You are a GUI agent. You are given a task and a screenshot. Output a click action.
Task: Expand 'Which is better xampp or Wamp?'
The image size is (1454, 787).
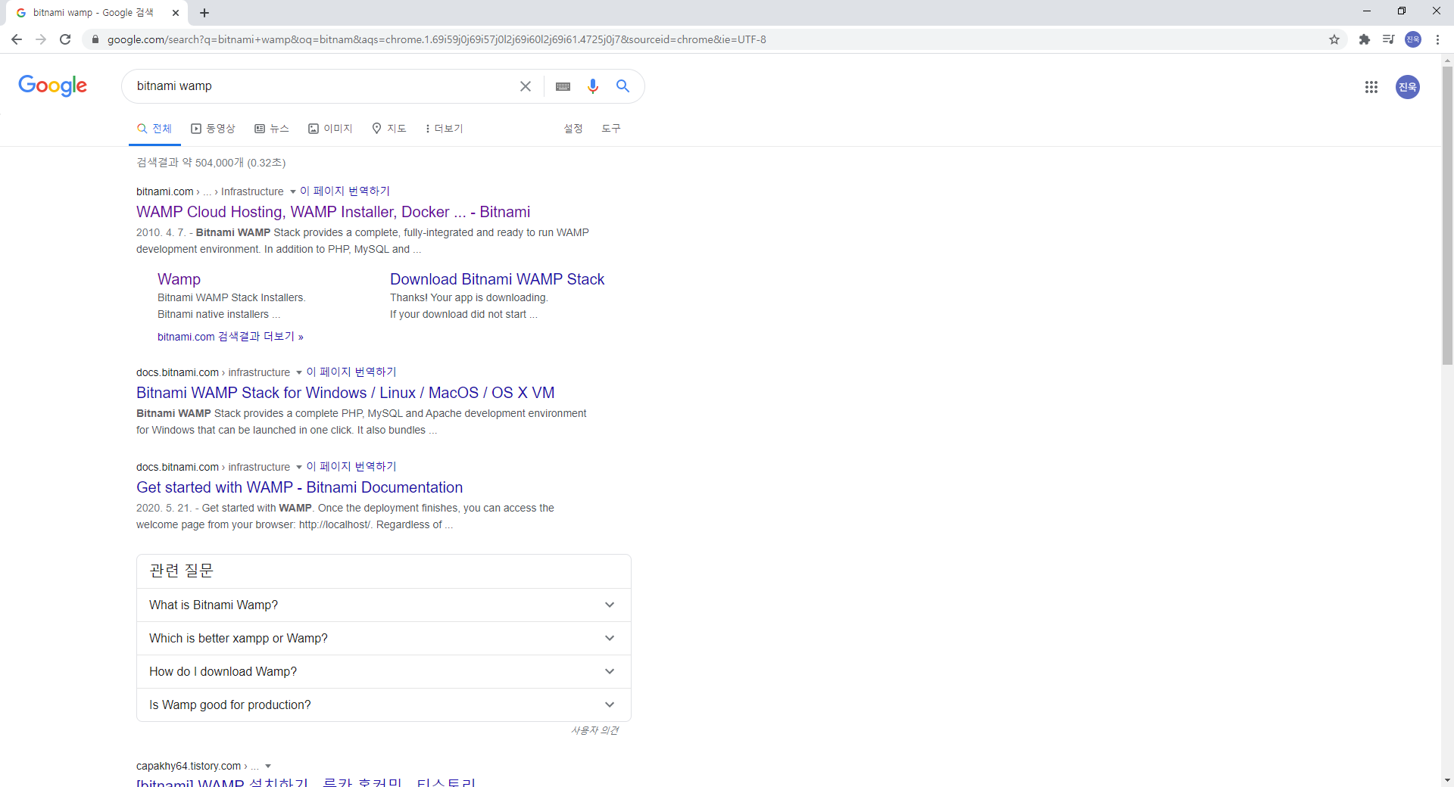click(384, 639)
